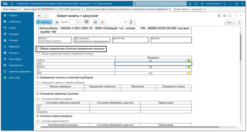Screen dimensions: 247x132
Task: Open the service settings icon beside Администратор
Action: click(x=224, y=4)
